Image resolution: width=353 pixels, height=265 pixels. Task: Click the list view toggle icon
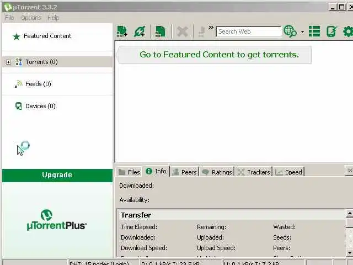tap(314, 31)
